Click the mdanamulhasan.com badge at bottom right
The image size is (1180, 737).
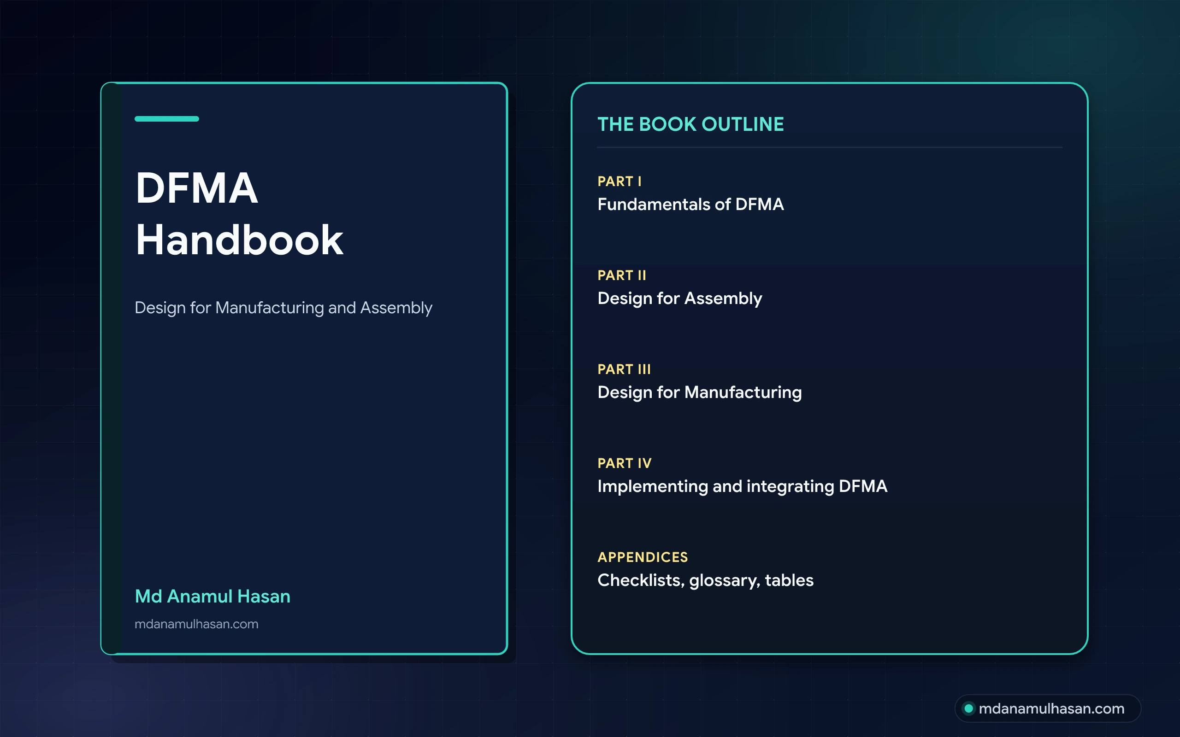1047,708
